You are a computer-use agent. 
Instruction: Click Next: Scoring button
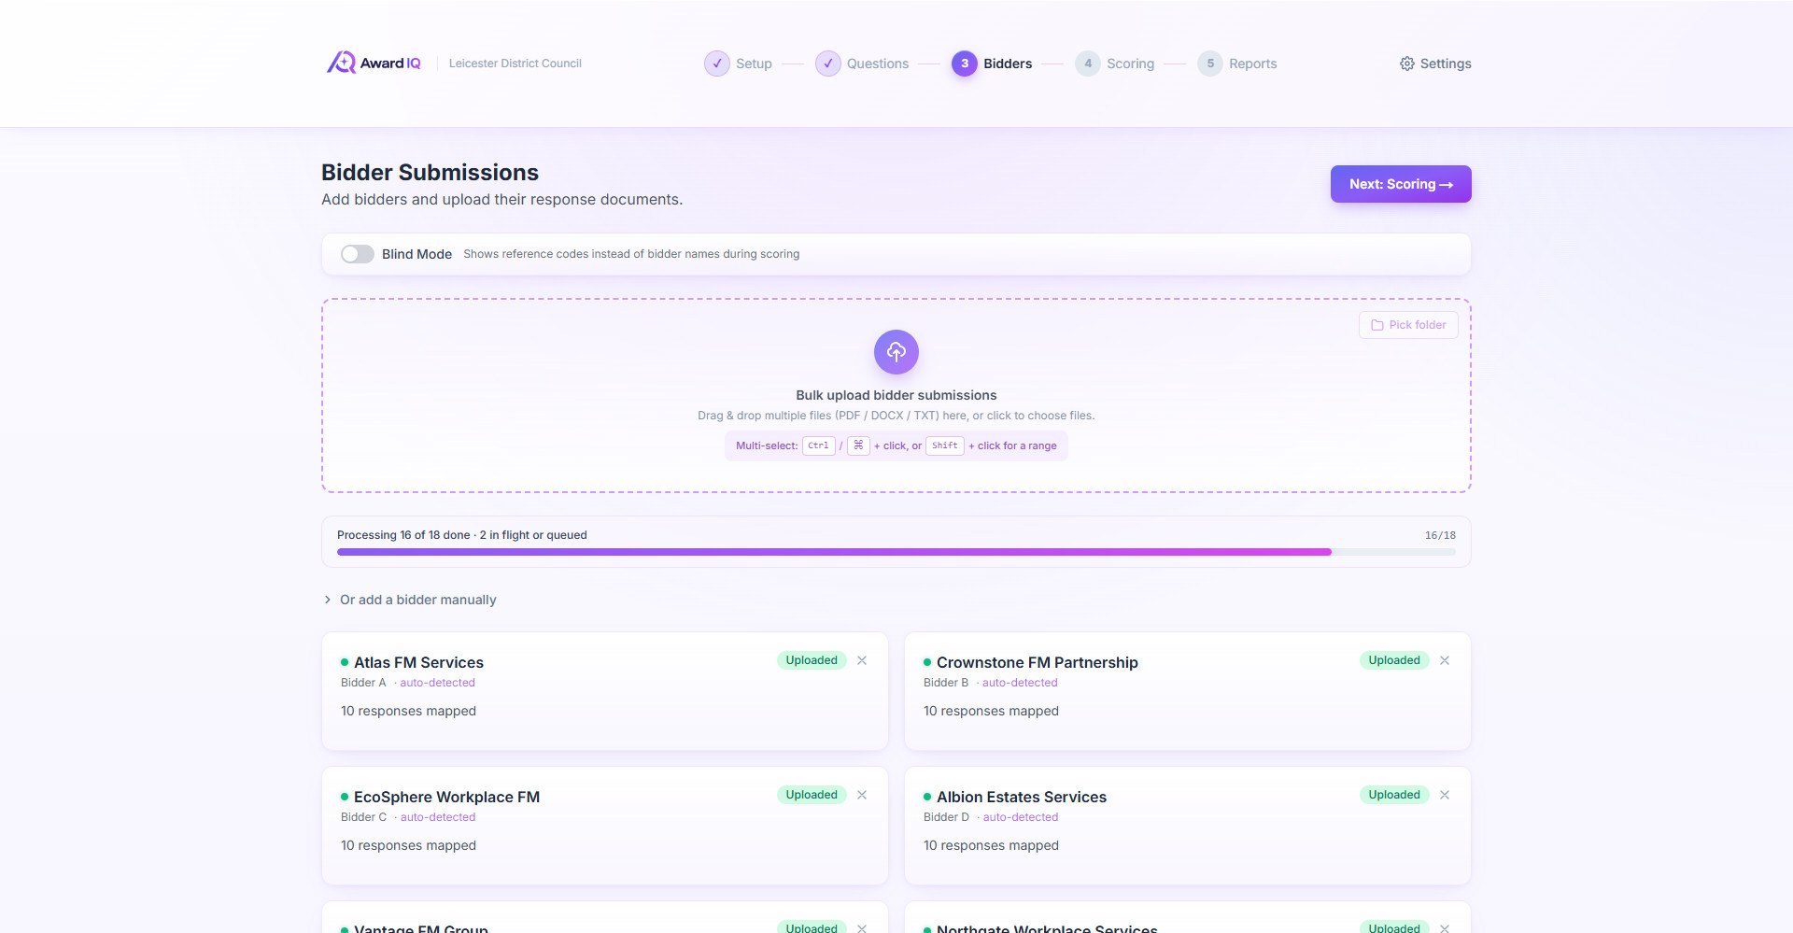coord(1400,184)
